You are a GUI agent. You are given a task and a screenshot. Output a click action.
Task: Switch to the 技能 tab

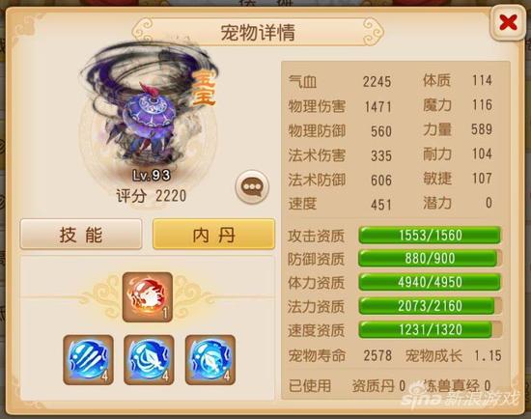[81, 235]
